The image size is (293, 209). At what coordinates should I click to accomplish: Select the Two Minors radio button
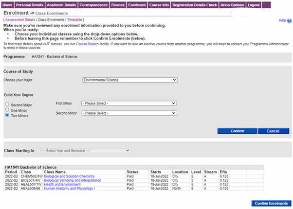pos(7,115)
